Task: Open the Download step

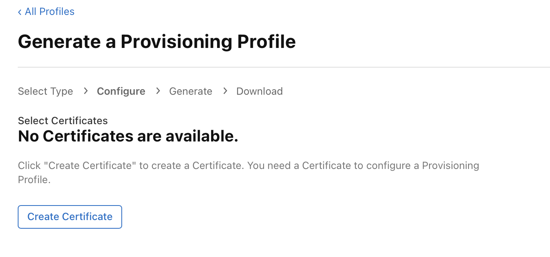Action: pyautogui.click(x=259, y=91)
